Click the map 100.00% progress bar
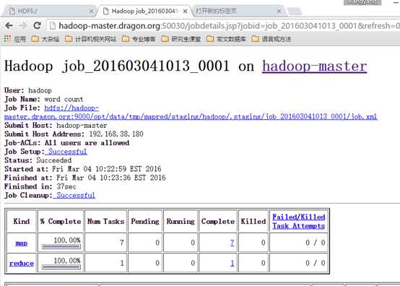The height and width of the screenshot is (286, 400). 61,247
